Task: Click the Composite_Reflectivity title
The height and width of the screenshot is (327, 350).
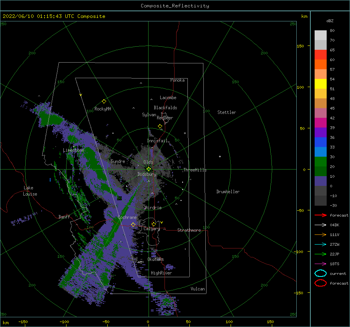Action: (175, 6)
